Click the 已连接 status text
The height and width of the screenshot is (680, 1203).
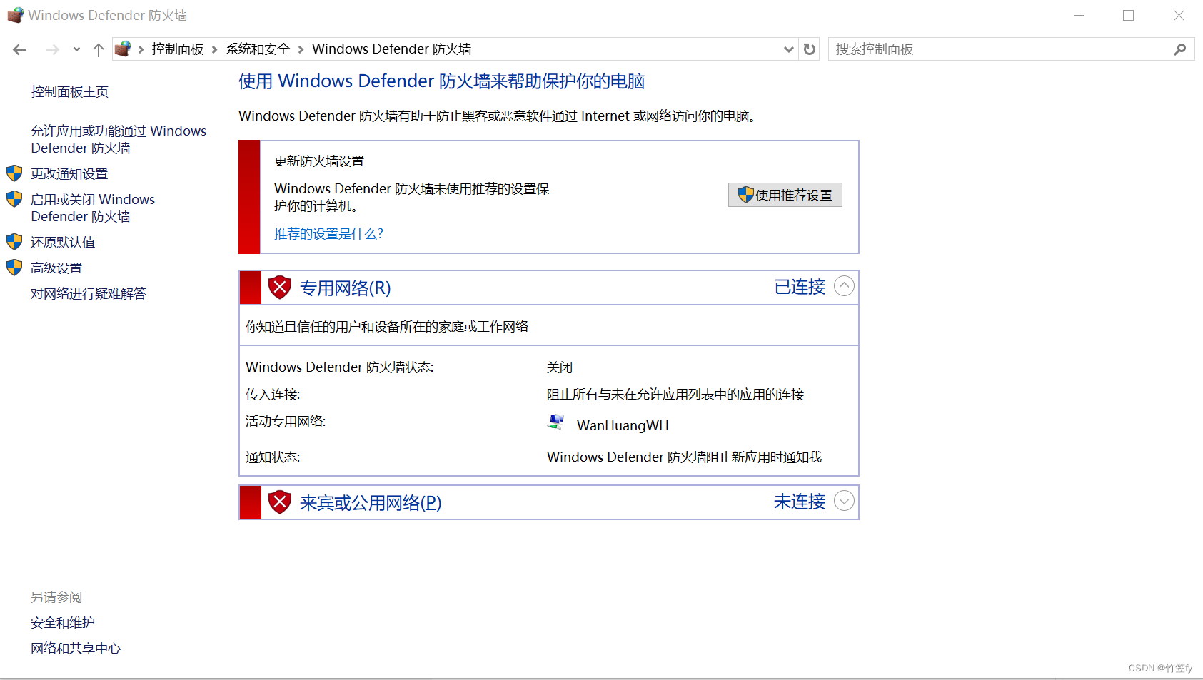tap(800, 287)
